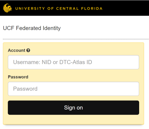Click the word Identity in the page title
This screenshot has height=129, width=149.
(x=52, y=28)
